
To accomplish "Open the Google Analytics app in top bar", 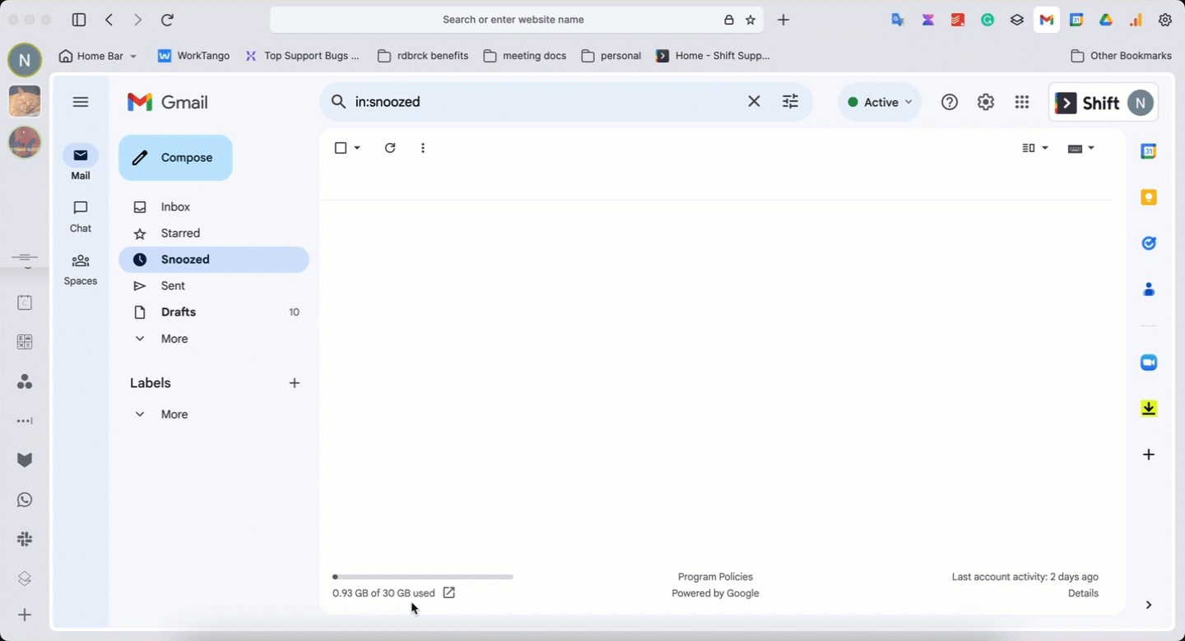I will 1136,20.
